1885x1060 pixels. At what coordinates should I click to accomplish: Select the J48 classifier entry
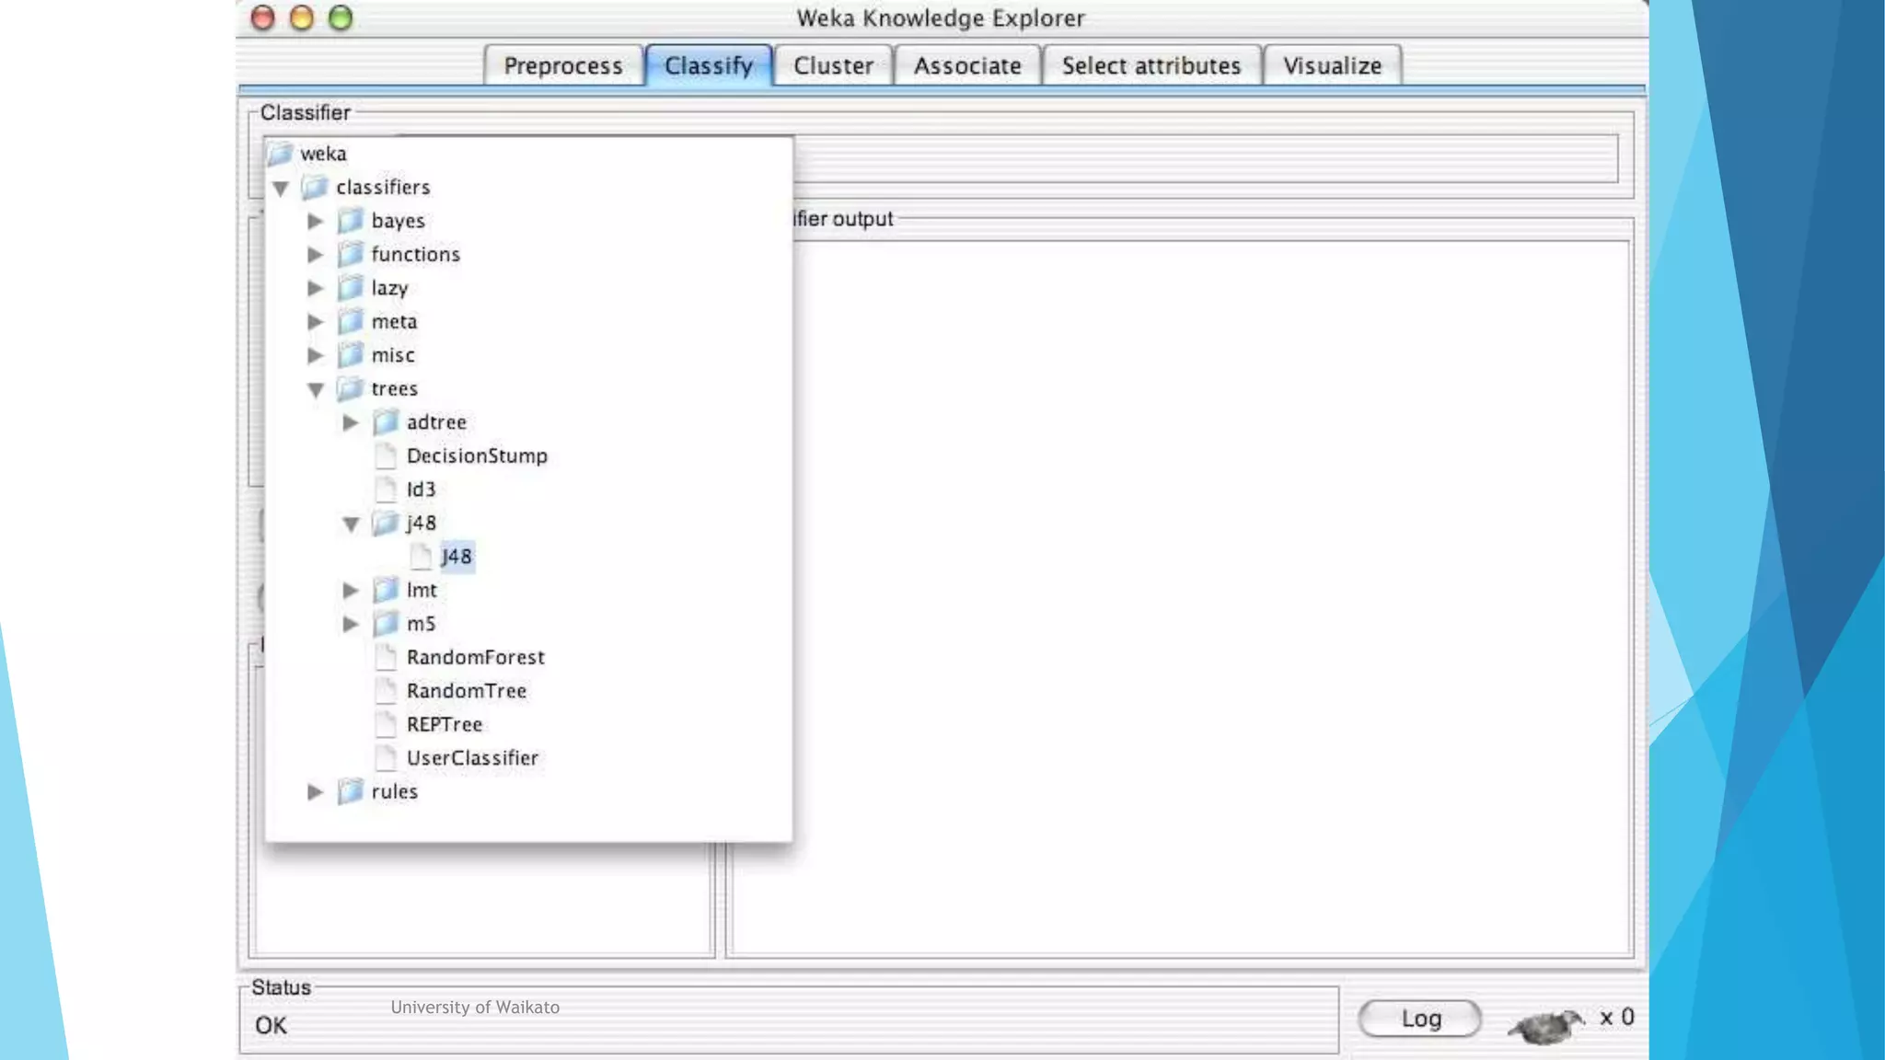(457, 557)
